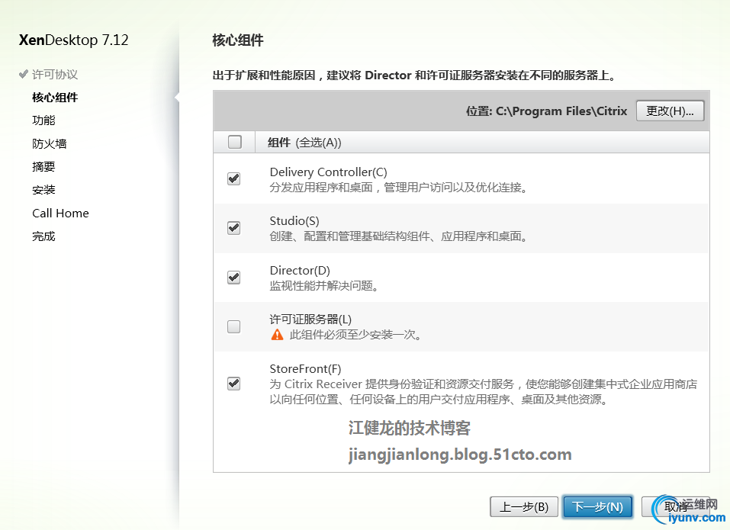
Task: Select the 核心组件 step in sidebar
Action: (x=55, y=98)
